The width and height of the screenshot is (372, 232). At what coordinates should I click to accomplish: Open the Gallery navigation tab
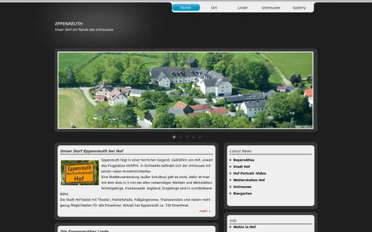coord(299,7)
